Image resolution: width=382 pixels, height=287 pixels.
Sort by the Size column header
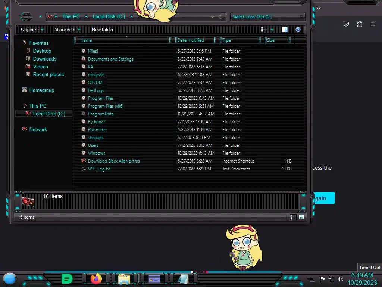[277, 40]
